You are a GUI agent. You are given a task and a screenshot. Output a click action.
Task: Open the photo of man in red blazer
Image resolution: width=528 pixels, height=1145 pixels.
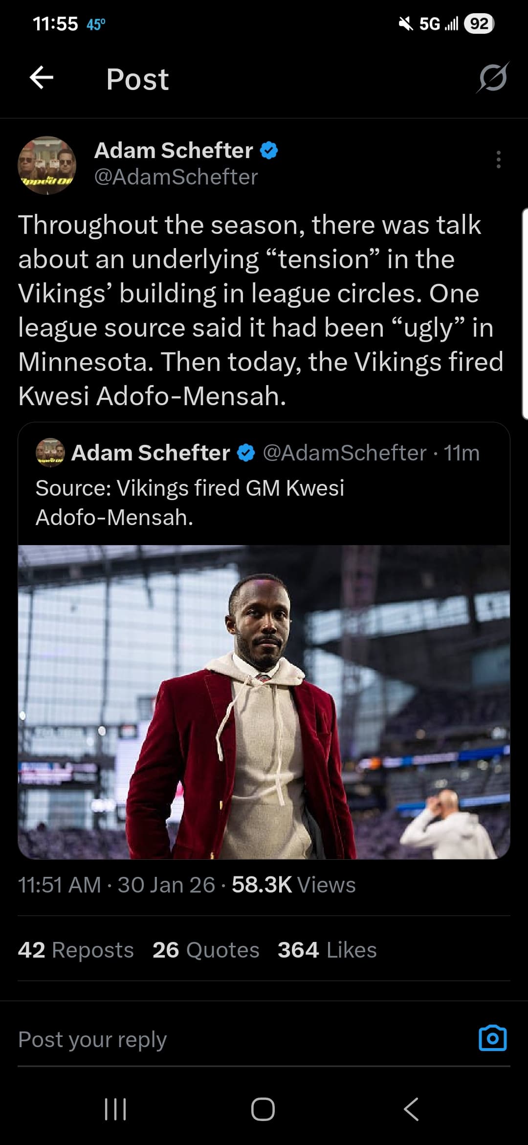pos(264,702)
